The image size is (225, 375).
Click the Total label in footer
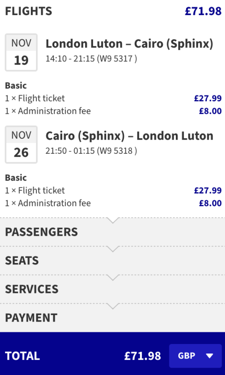pyautogui.click(x=22, y=356)
